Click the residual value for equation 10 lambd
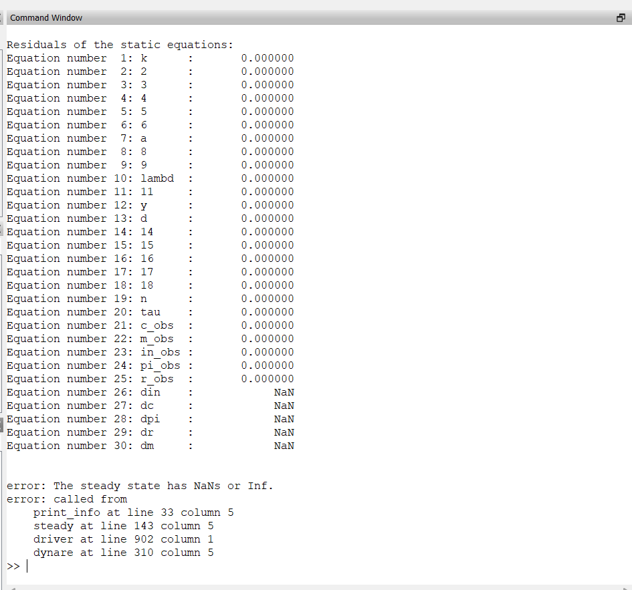Viewport: 632px width, 590px height. pyautogui.click(x=267, y=178)
